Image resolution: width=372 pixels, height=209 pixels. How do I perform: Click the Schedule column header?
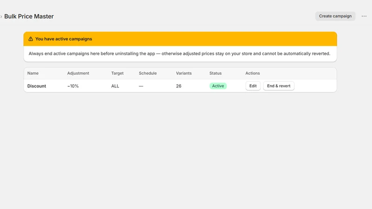click(x=147, y=73)
